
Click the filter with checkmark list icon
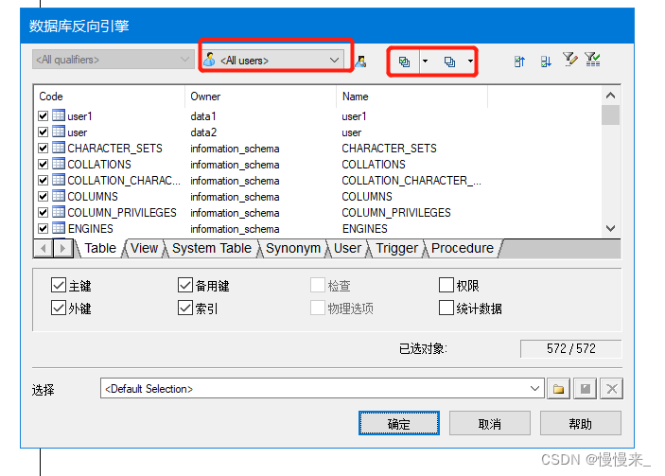pyautogui.click(x=592, y=60)
